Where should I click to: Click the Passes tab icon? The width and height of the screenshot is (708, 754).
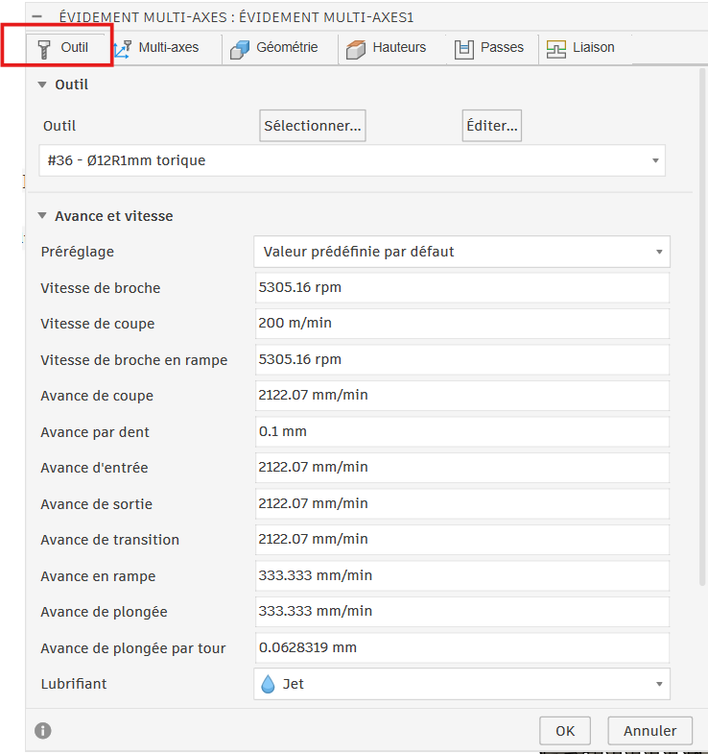point(464,48)
